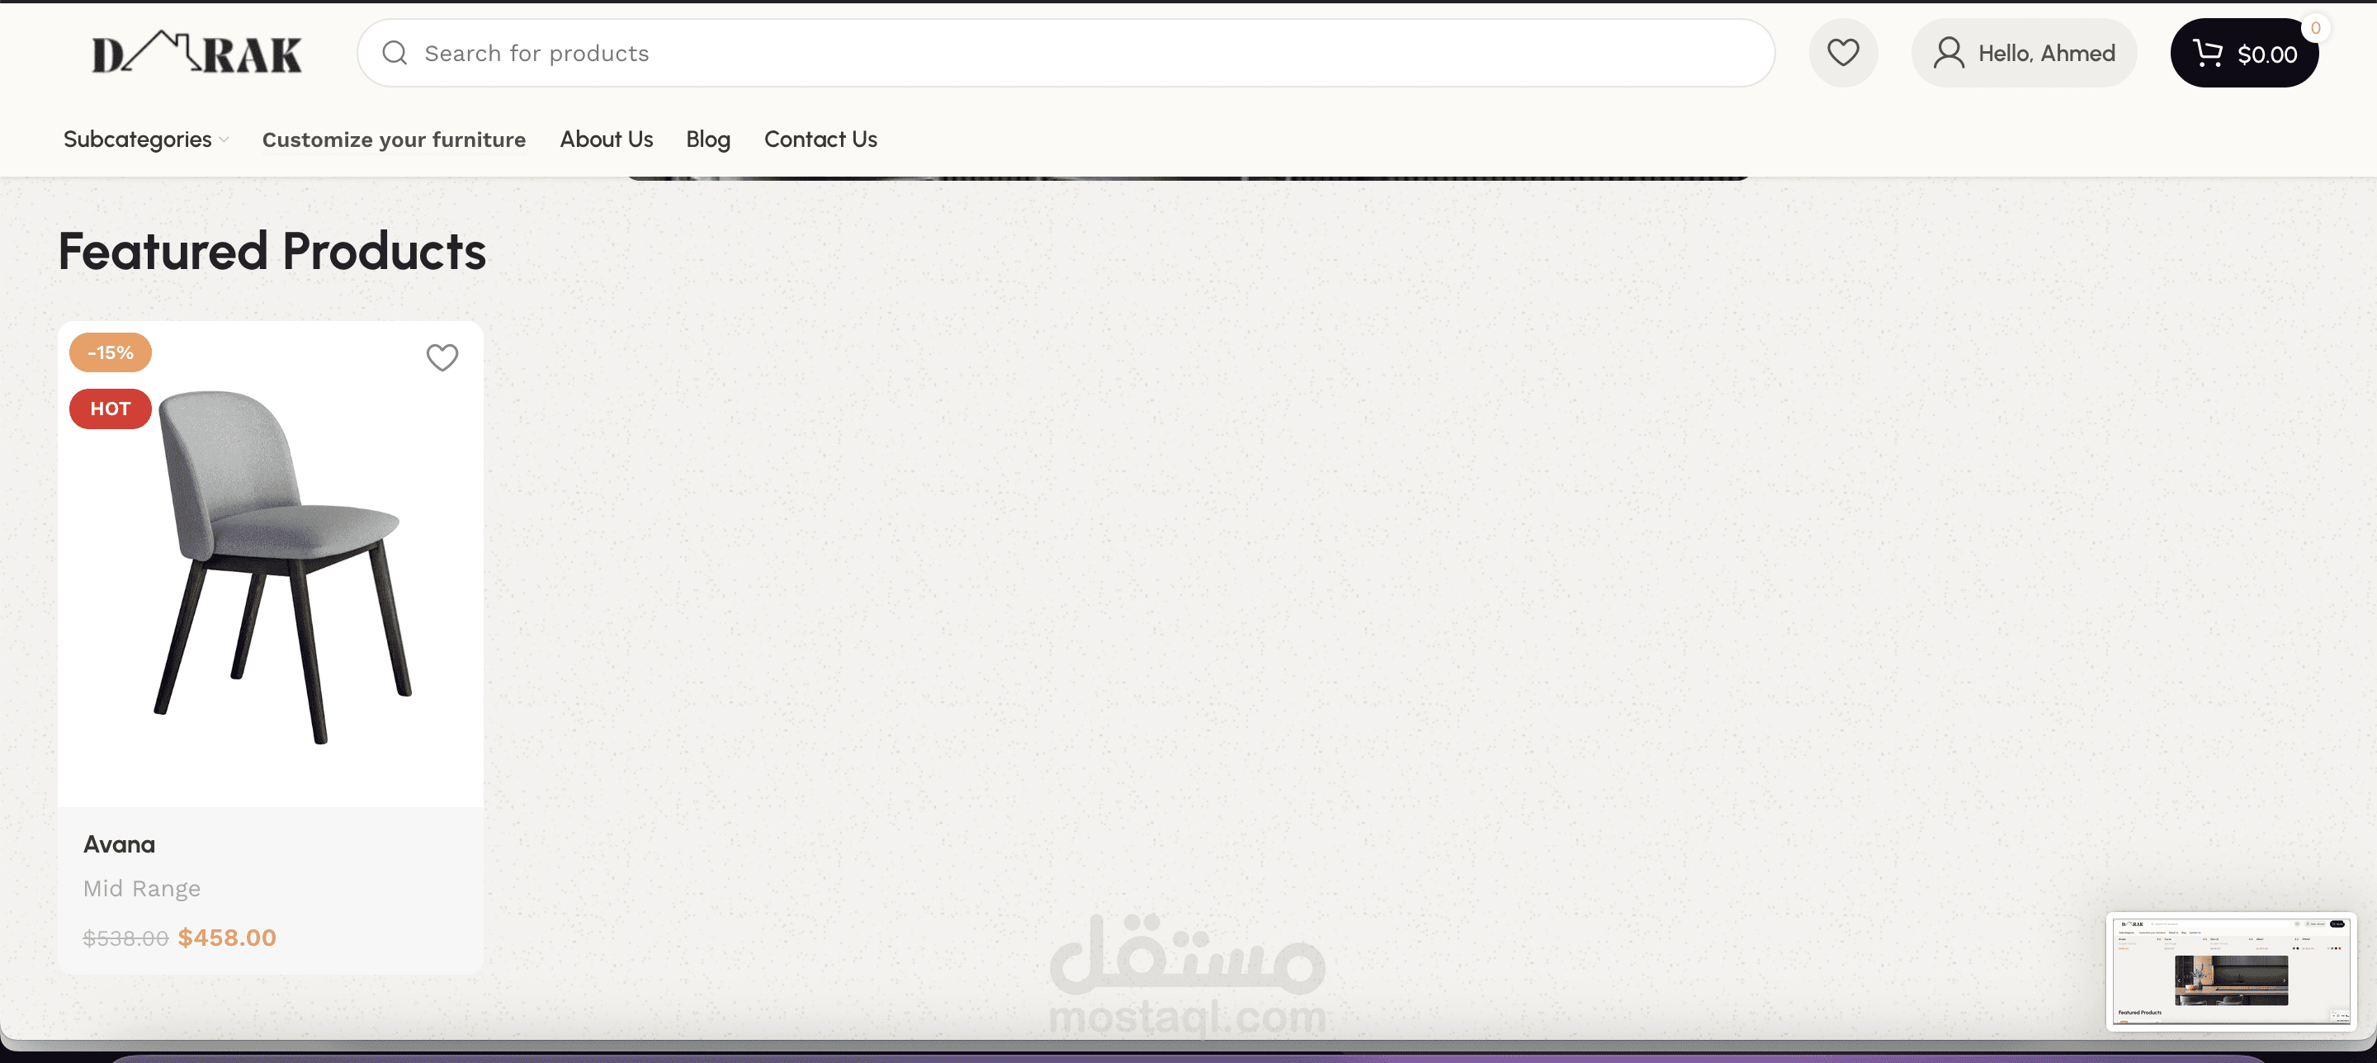Open Customize your furniture page
The width and height of the screenshot is (2377, 1063).
pos(394,139)
